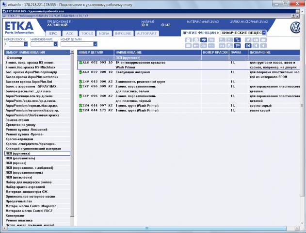Click the green can icon beside LKF 696 009 A2
Screen dimensions: 306x233
[80, 86]
